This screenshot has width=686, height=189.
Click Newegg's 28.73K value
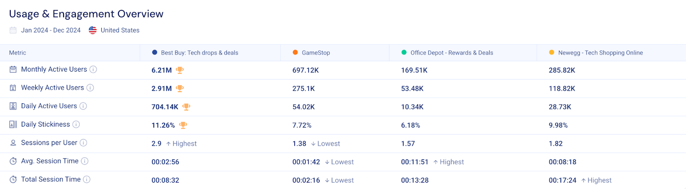tap(560, 107)
